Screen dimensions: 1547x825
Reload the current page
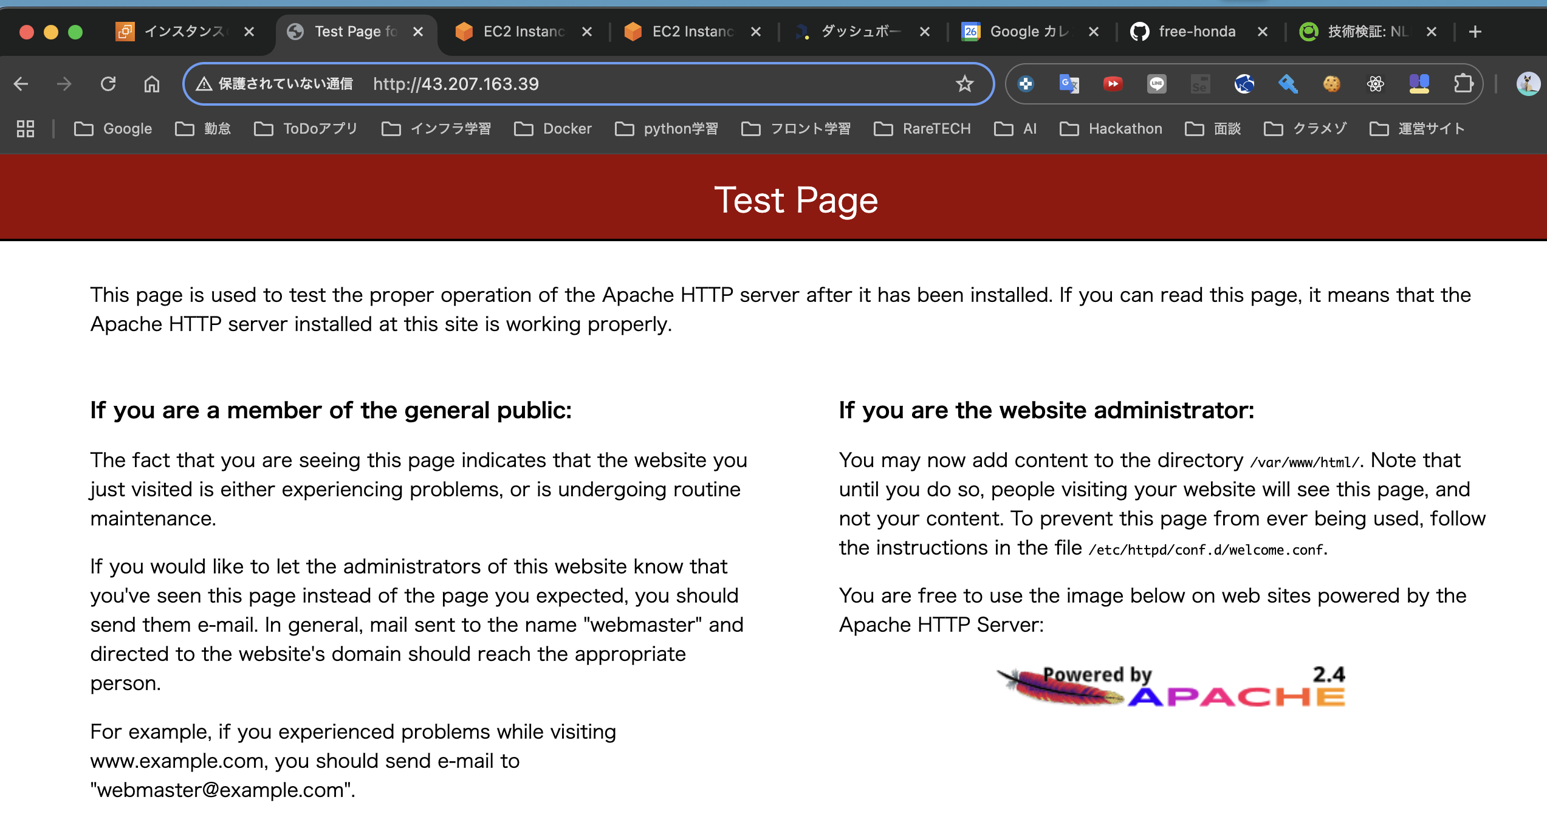coord(108,84)
